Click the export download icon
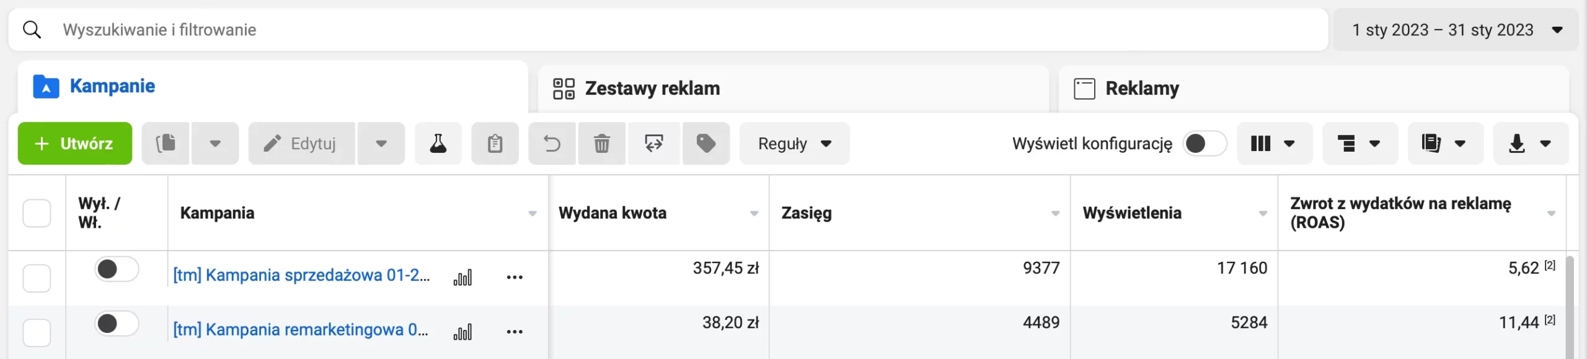 (1516, 143)
